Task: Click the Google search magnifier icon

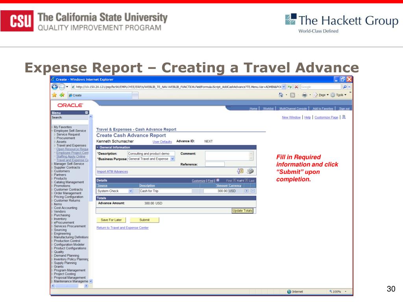Action: 345,87
